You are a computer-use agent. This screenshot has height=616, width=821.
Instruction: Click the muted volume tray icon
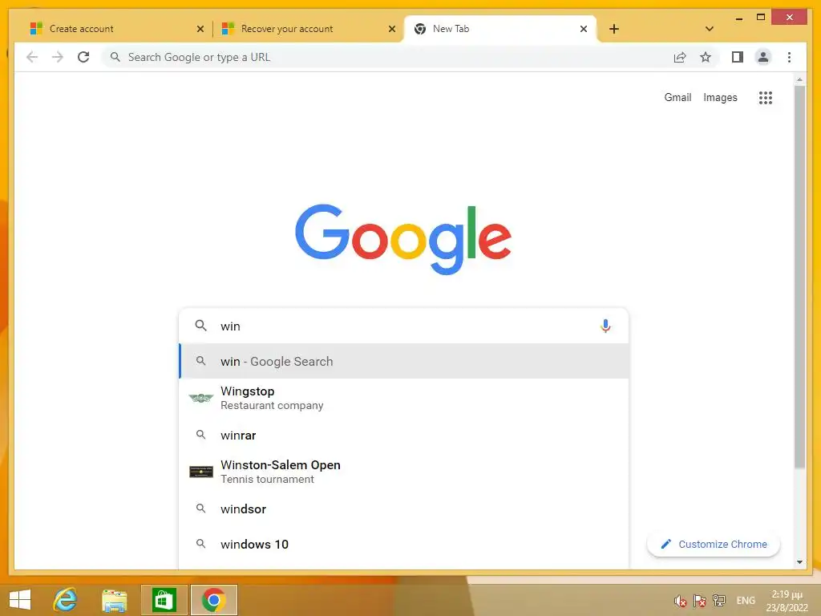[680, 601]
